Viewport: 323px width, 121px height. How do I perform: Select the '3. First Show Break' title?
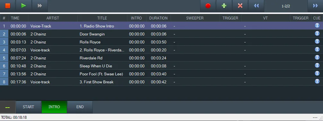point(96,82)
